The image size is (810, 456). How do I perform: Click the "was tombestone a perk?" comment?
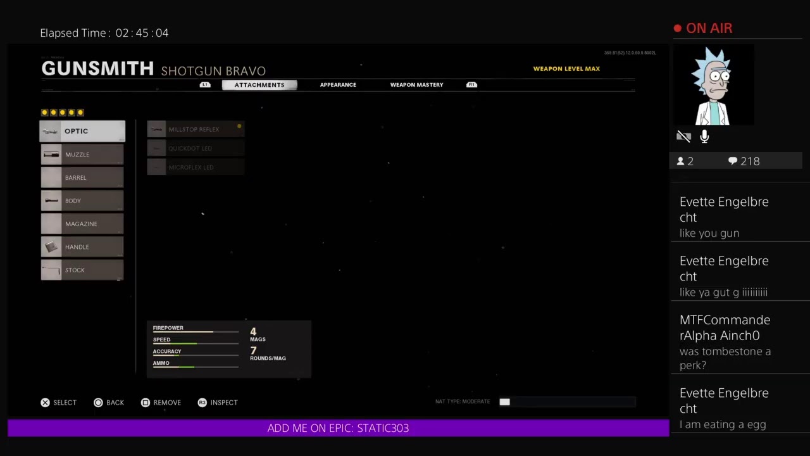(x=725, y=358)
